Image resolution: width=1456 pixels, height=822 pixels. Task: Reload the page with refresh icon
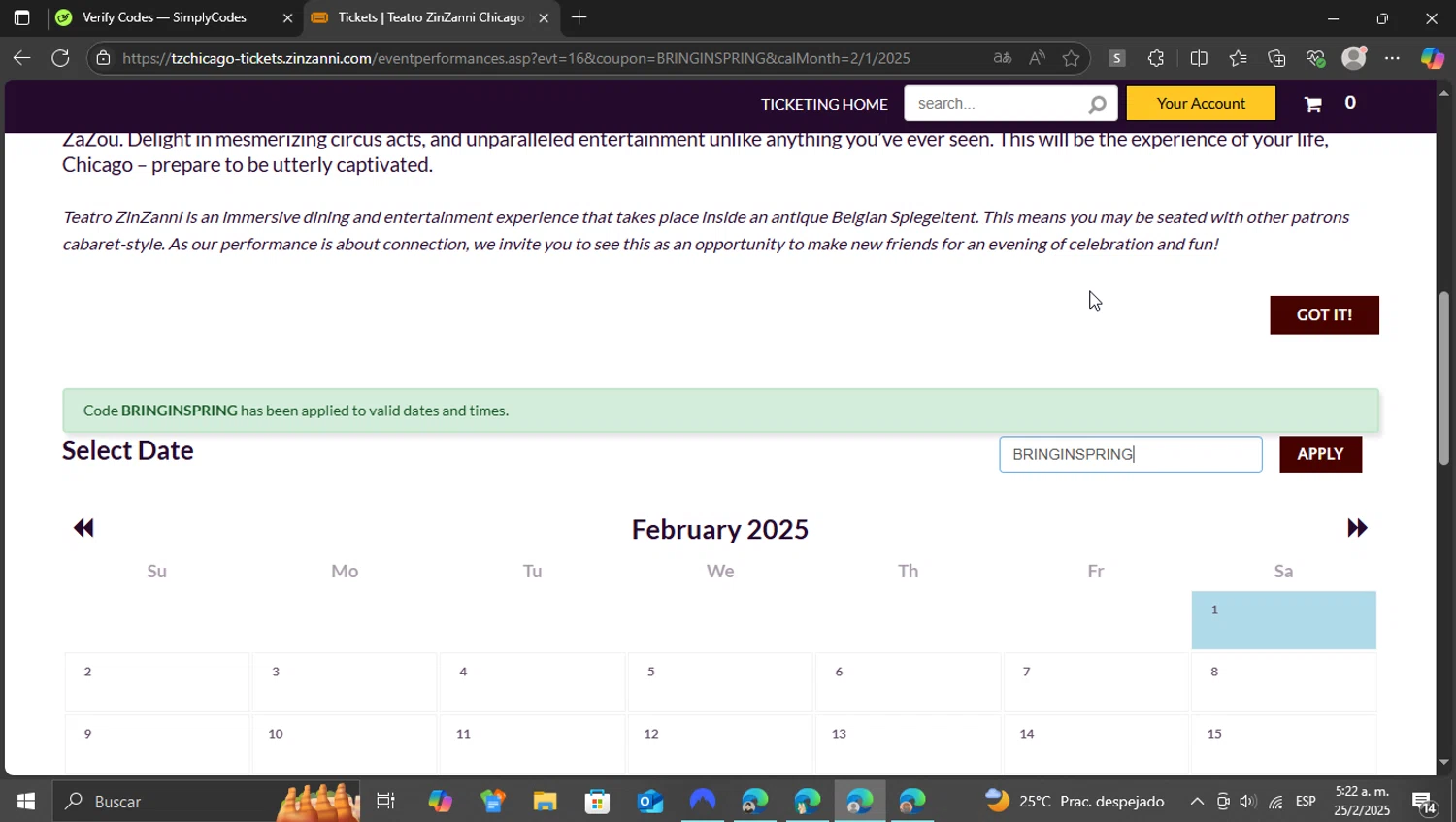coord(60,58)
